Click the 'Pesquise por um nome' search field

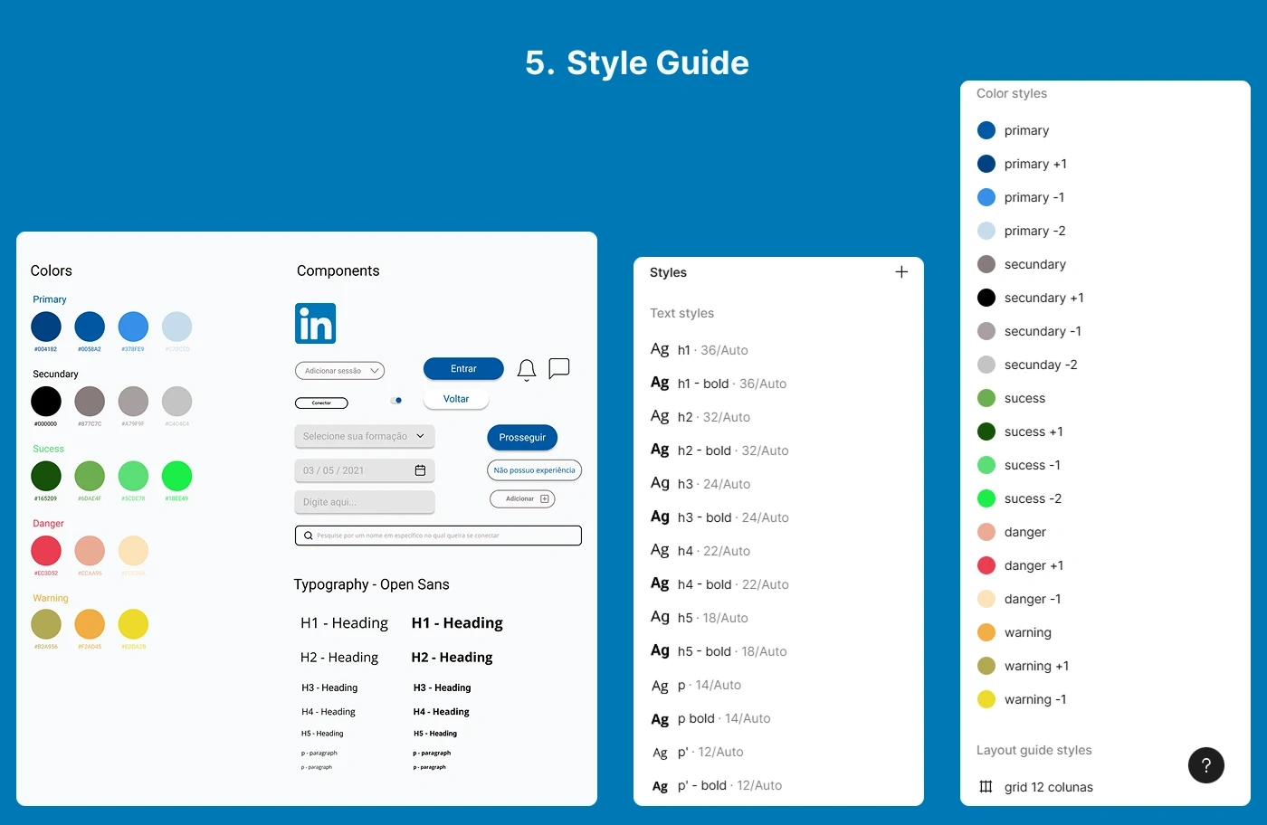pyautogui.click(x=438, y=536)
